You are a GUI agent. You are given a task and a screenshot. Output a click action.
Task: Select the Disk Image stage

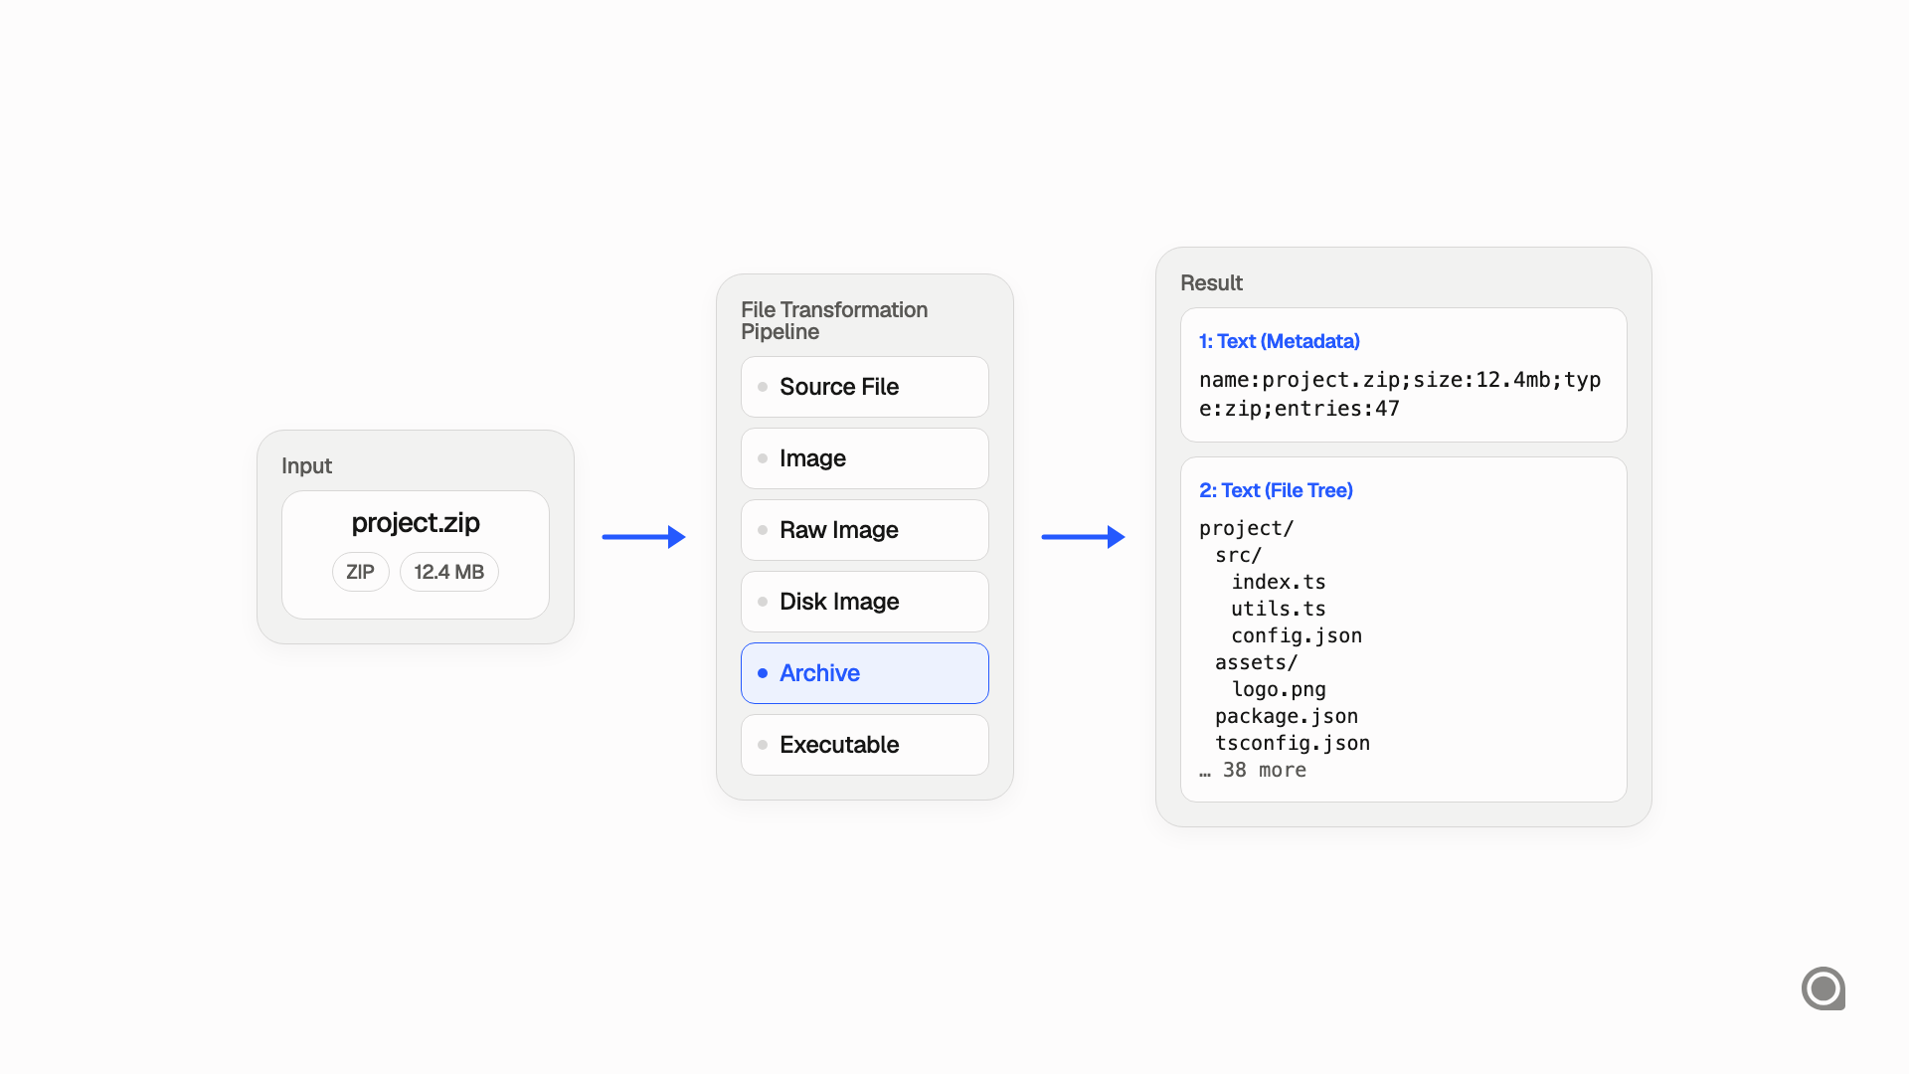864,602
